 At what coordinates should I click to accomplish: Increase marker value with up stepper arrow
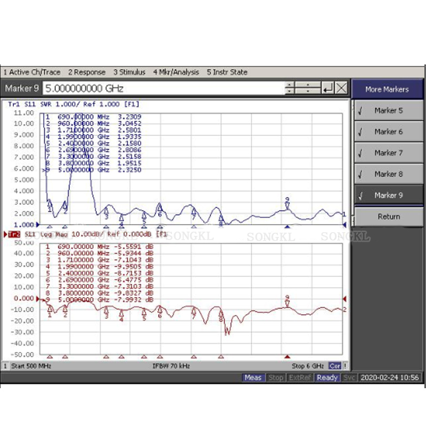click(290, 85)
